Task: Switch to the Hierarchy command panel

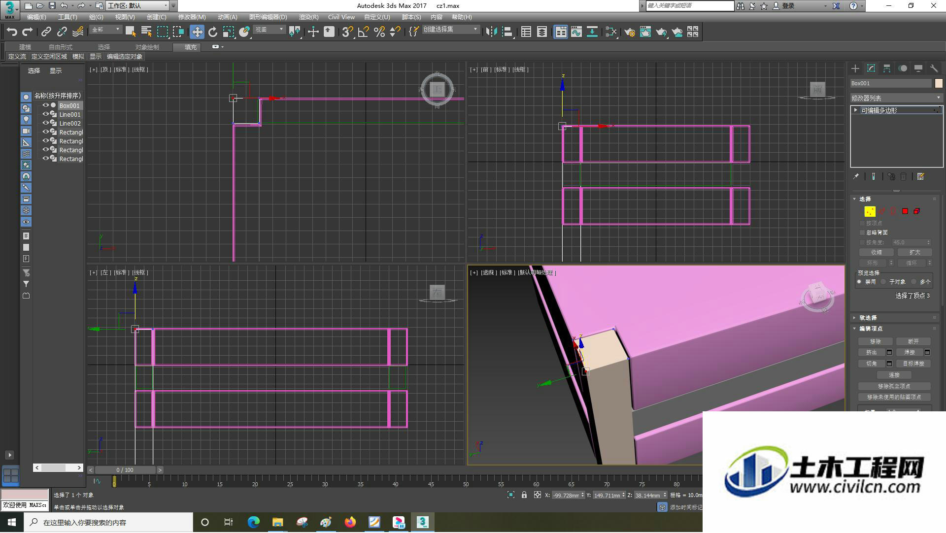Action: pyautogui.click(x=887, y=68)
